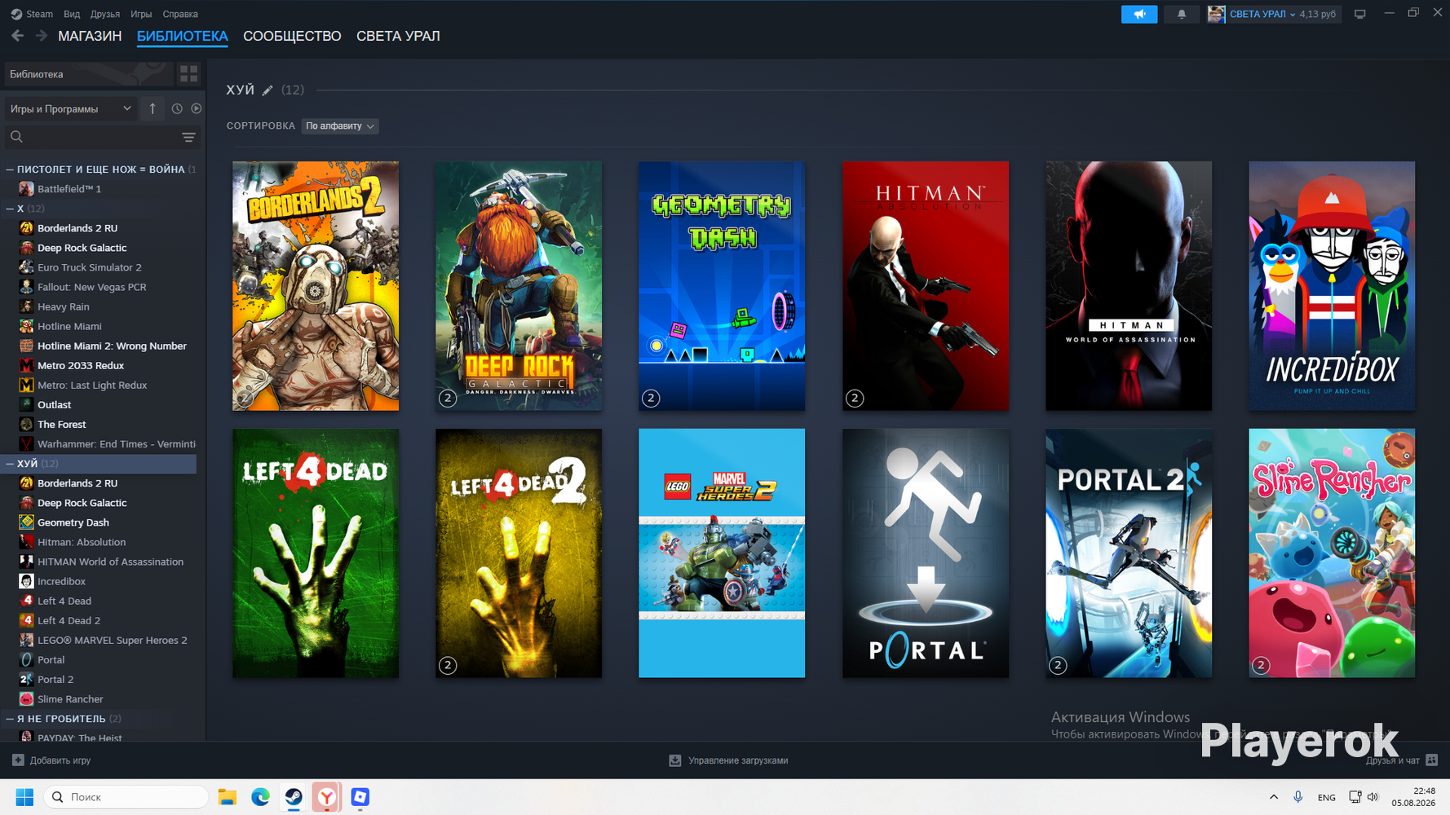This screenshot has width=1450, height=815.
Task: Select Hitman Absolution cover art
Action: point(926,286)
